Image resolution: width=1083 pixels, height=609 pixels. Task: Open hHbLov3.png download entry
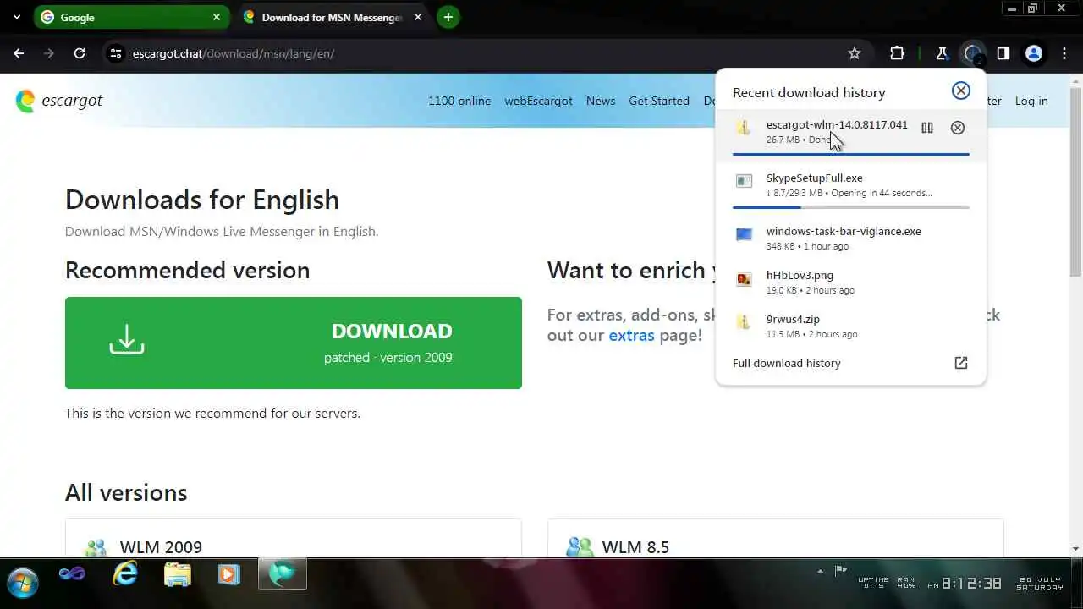point(850,282)
